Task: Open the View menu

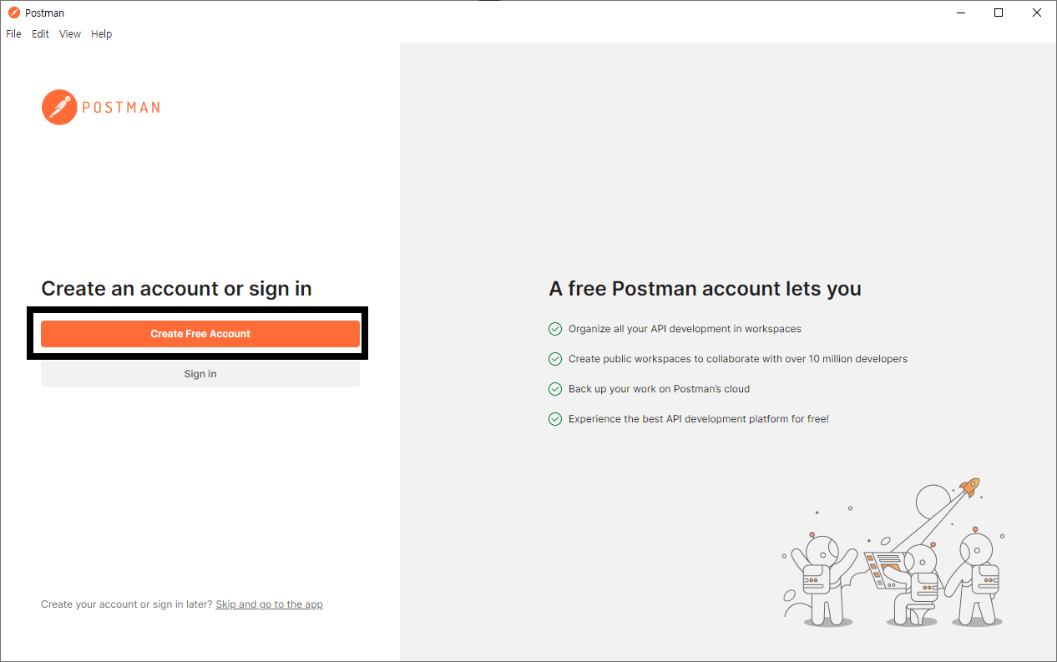Action: pyautogui.click(x=69, y=33)
